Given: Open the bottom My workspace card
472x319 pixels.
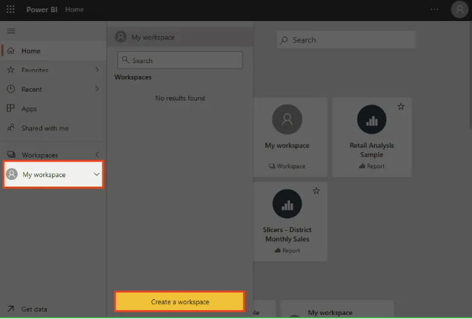Looking at the screenshot, I should 337,309.
